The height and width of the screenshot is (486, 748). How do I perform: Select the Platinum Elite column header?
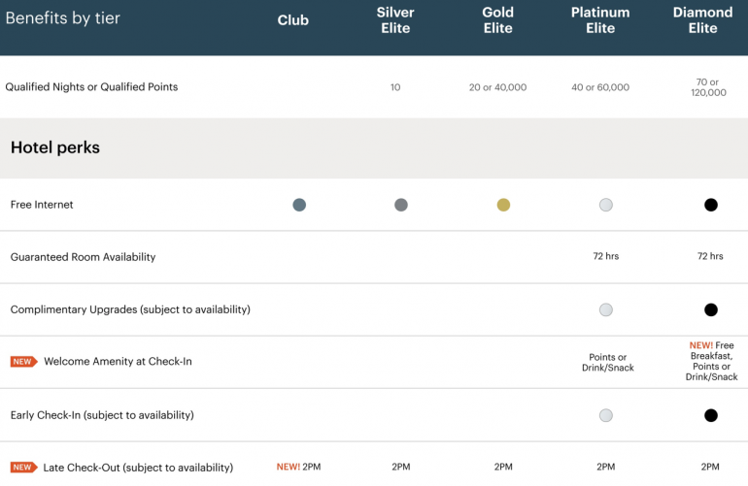pos(600,20)
